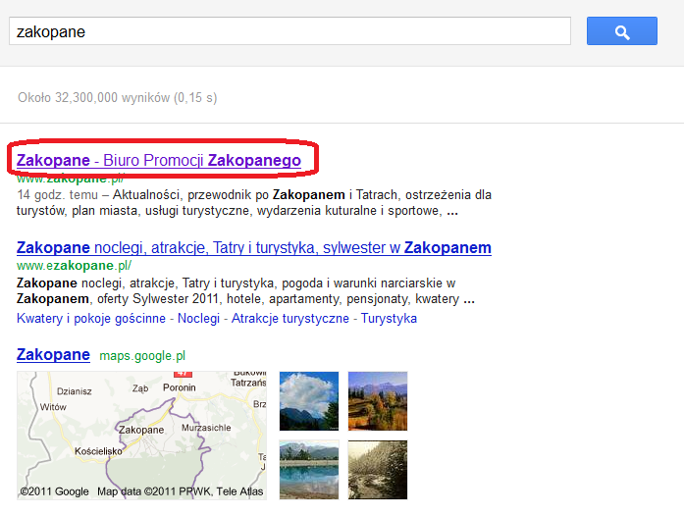Click the maps.google.pl green URL
This screenshot has width=684, height=515.
(142, 356)
